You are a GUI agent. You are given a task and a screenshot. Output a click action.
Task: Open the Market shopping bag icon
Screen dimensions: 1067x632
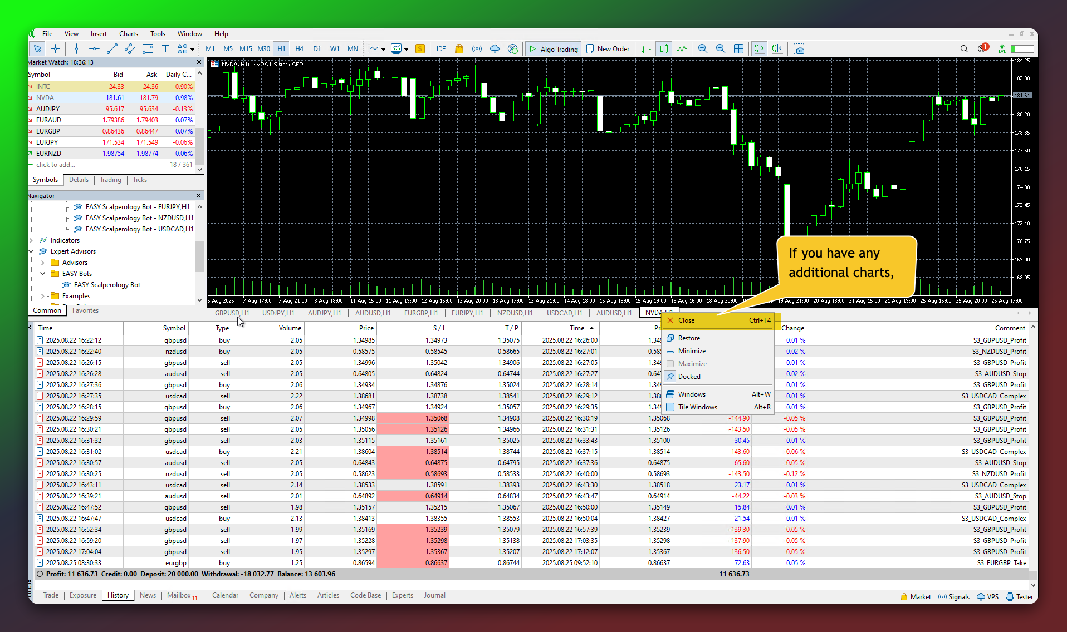pyautogui.click(x=459, y=49)
